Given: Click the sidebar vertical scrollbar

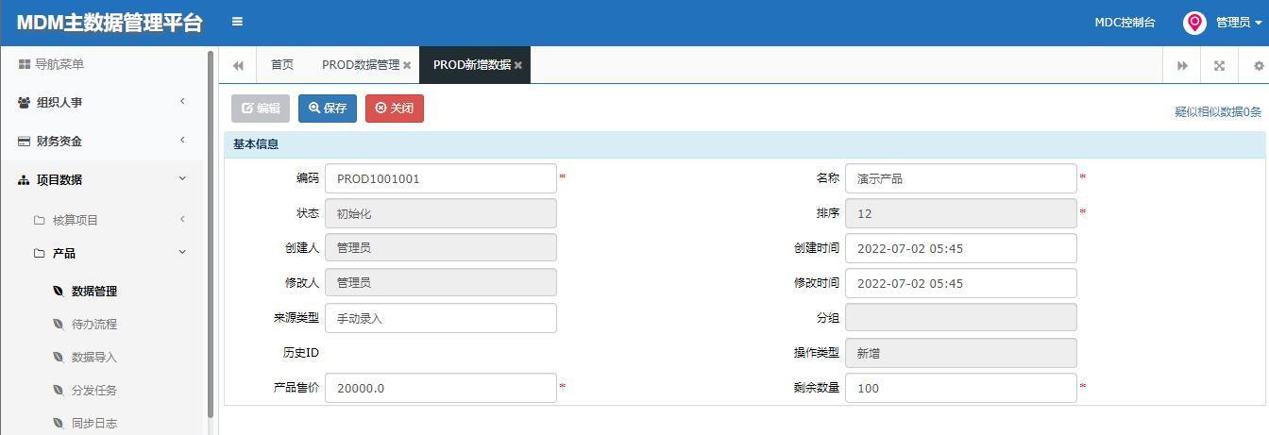Looking at the screenshot, I should pos(211,234).
